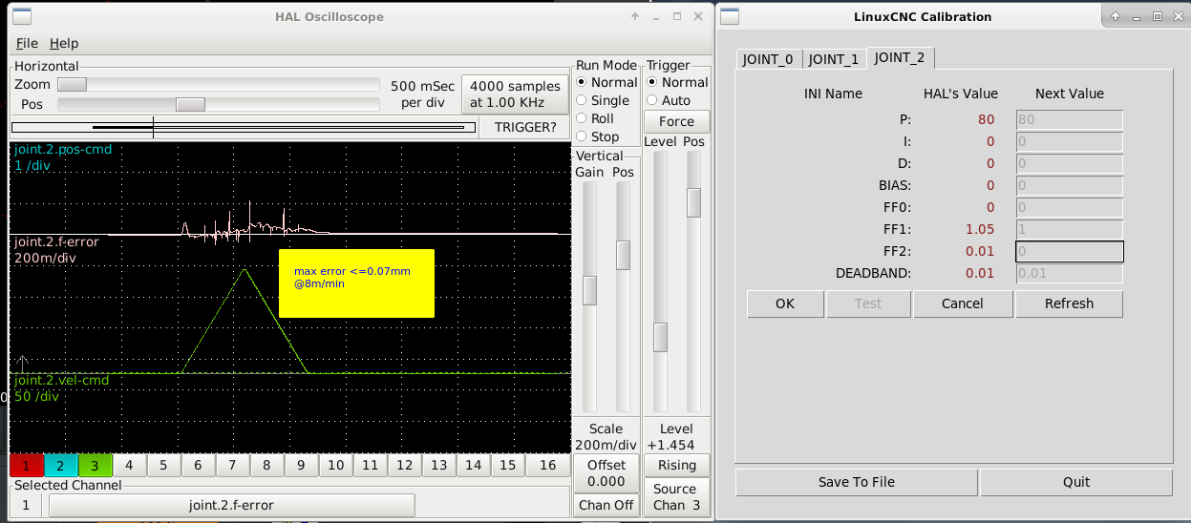Select oscilloscope channel 7
The image size is (1191, 523).
(x=232, y=465)
